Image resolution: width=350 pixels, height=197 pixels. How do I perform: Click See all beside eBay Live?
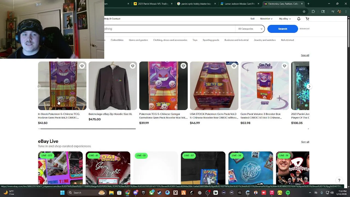click(x=305, y=142)
